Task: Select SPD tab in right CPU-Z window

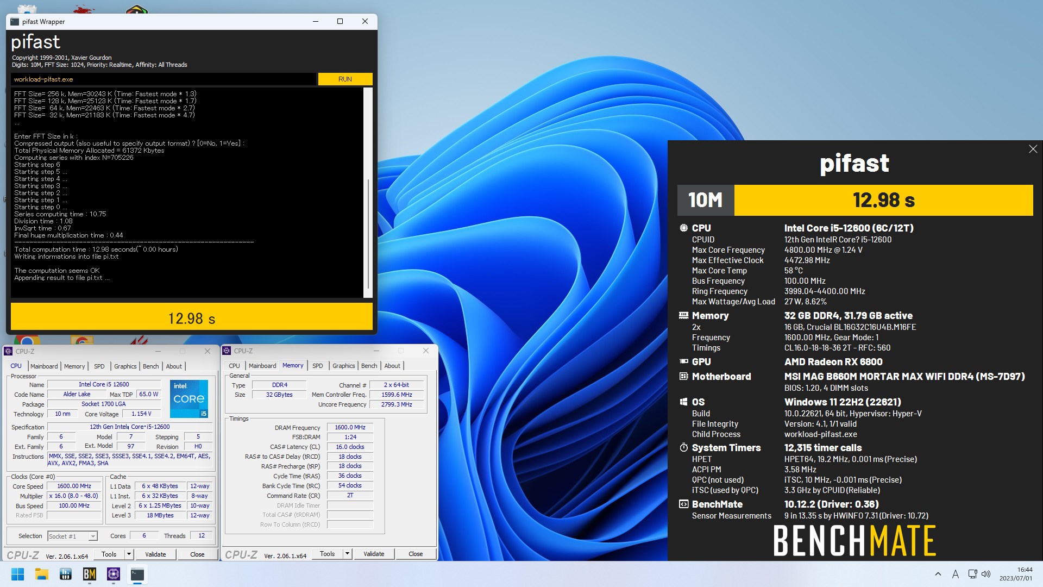Action: 318,366
